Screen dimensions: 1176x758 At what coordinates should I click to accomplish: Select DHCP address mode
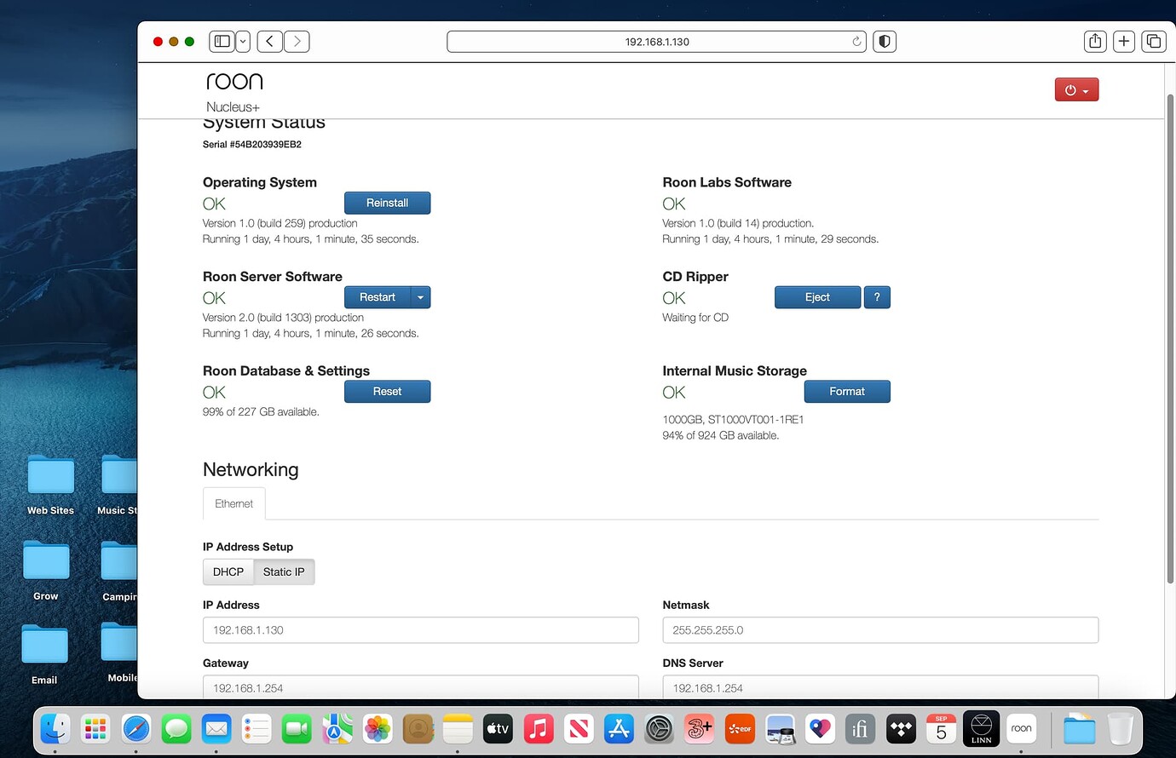(x=228, y=572)
